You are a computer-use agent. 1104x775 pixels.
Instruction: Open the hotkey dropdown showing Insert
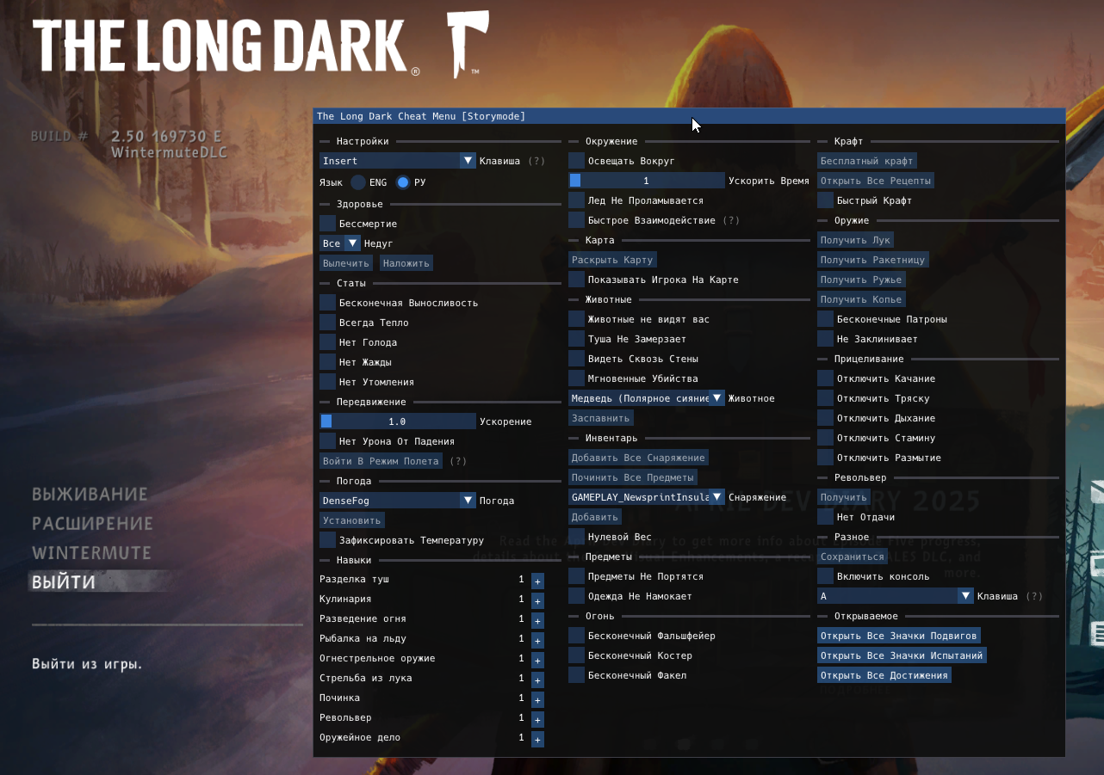[397, 160]
